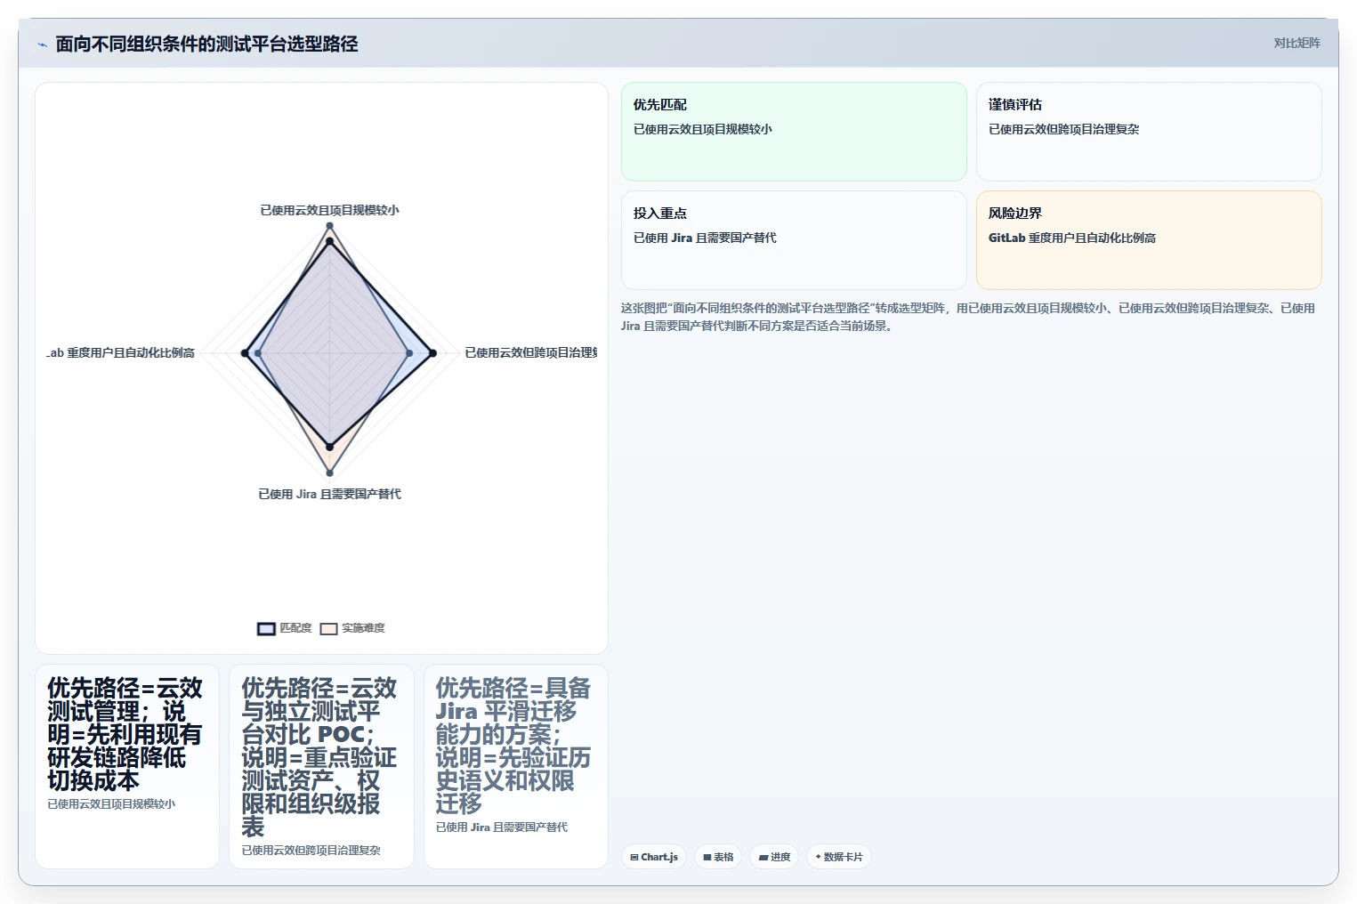Click the title 面向不同组织条件的测试平台选型路径
Viewport: 1357px width, 904px height.
(206, 44)
